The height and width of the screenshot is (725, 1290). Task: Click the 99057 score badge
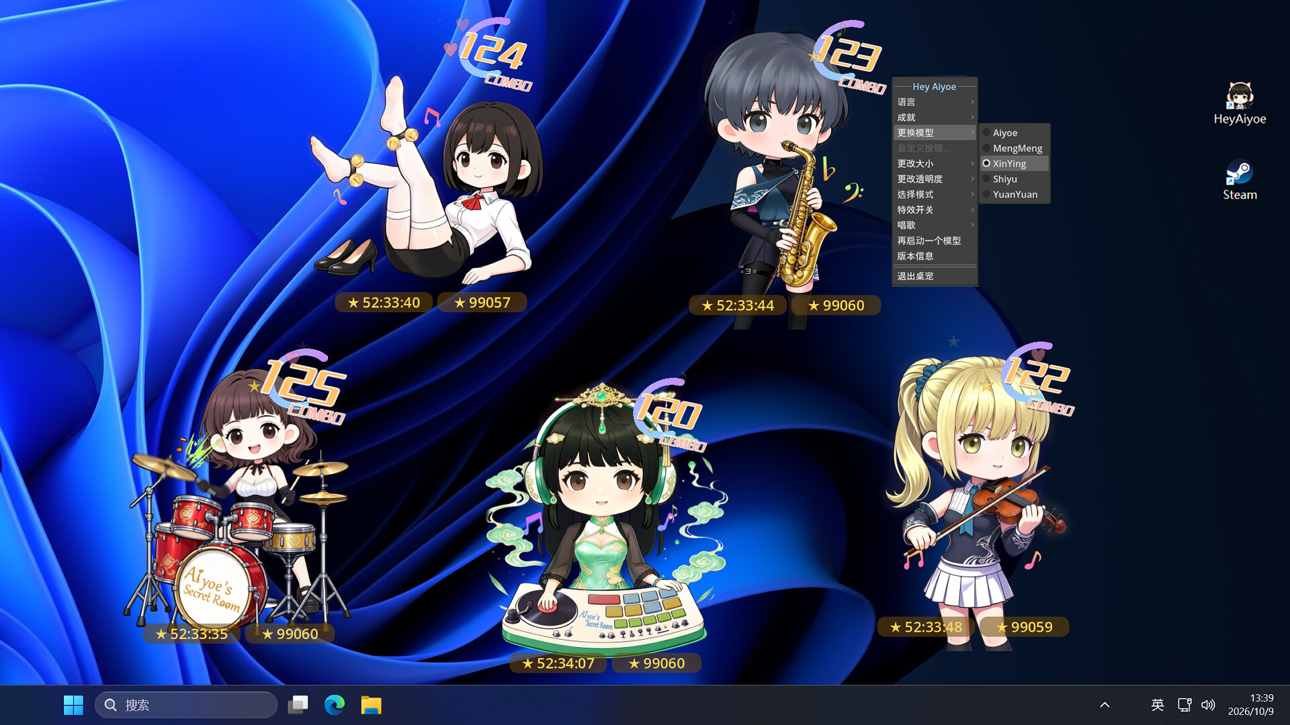[x=482, y=303]
